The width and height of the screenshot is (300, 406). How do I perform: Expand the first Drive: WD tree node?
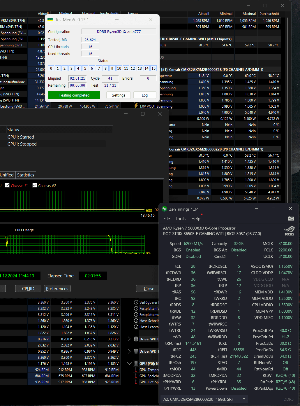pos(129,339)
